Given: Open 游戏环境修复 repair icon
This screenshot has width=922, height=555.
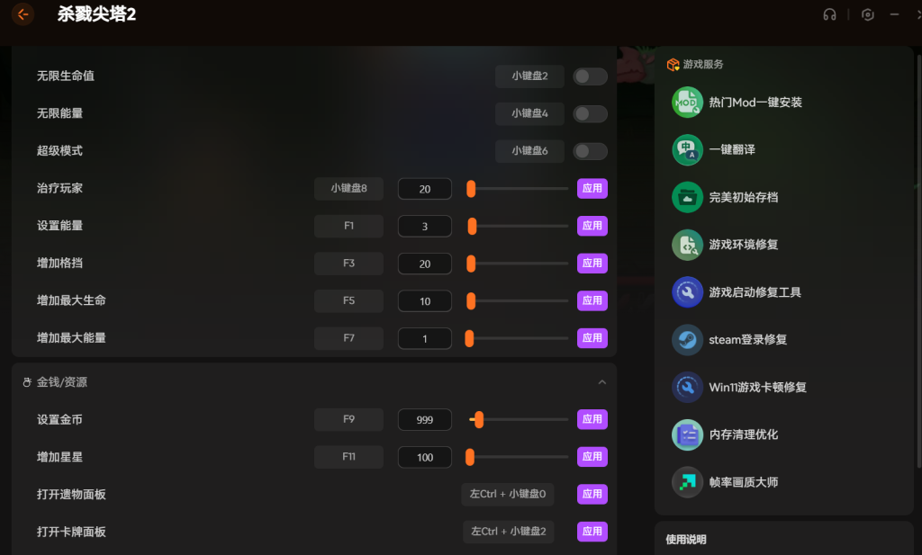Looking at the screenshot, I should tap(687, 245).
